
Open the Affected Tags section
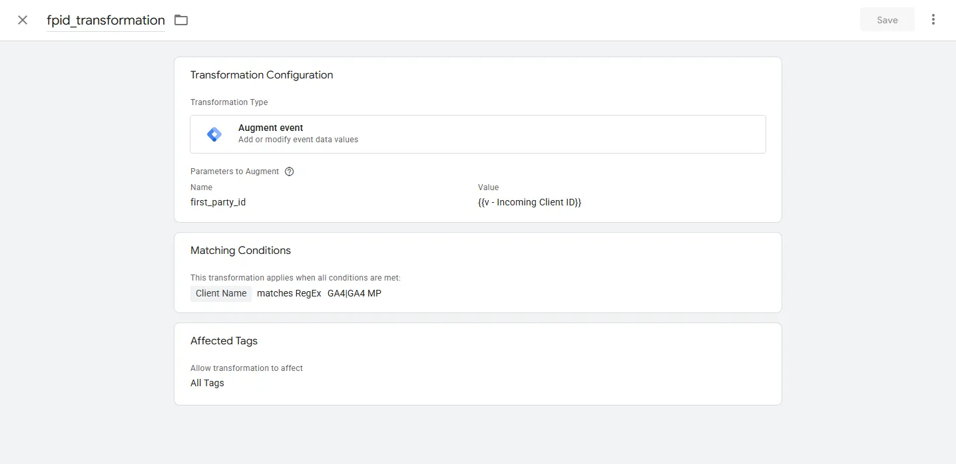pos(478,364)
